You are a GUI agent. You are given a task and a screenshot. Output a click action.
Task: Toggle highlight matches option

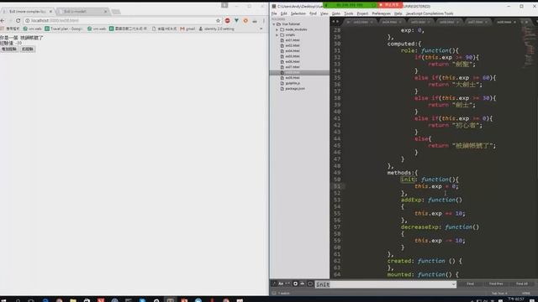[310, 284]
